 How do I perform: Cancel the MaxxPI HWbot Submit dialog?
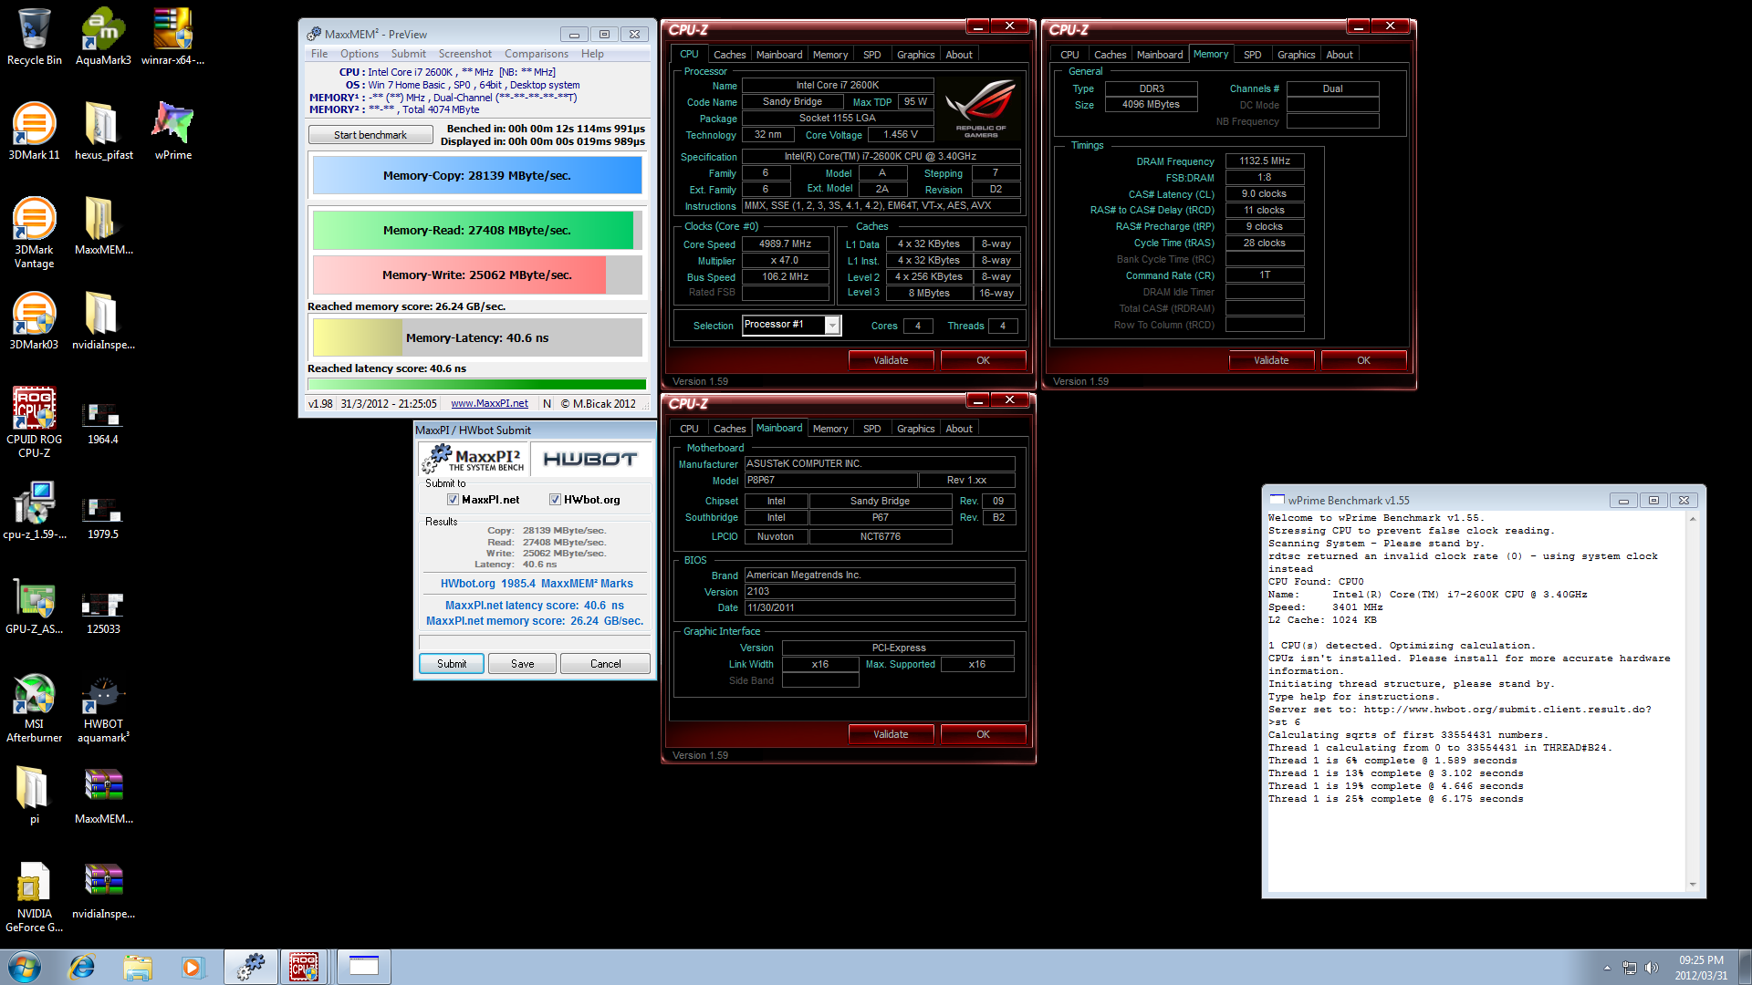tap(605, 664)
